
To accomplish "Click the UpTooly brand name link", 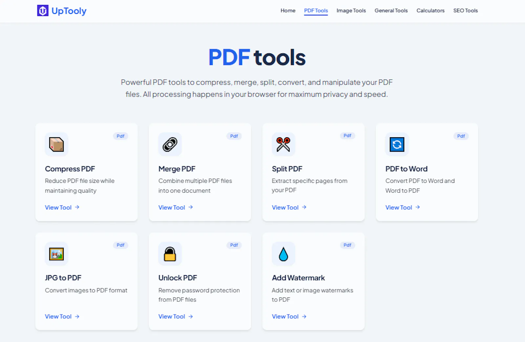I will 69,11.
